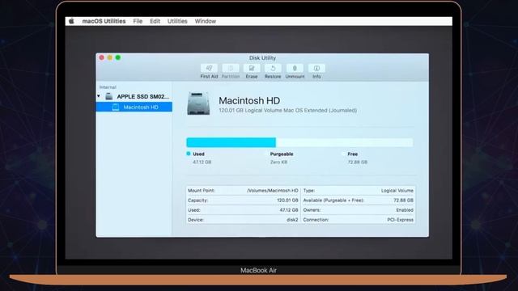This screenshot has height=291, width=518.
Task: Click the Mount Point label
Action: point(202,191)
